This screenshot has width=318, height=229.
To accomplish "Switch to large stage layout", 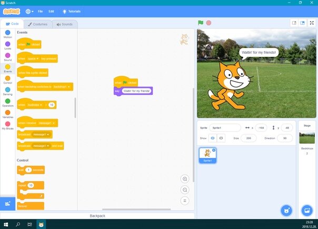I will pyautogui.click(x=302, y=23).
